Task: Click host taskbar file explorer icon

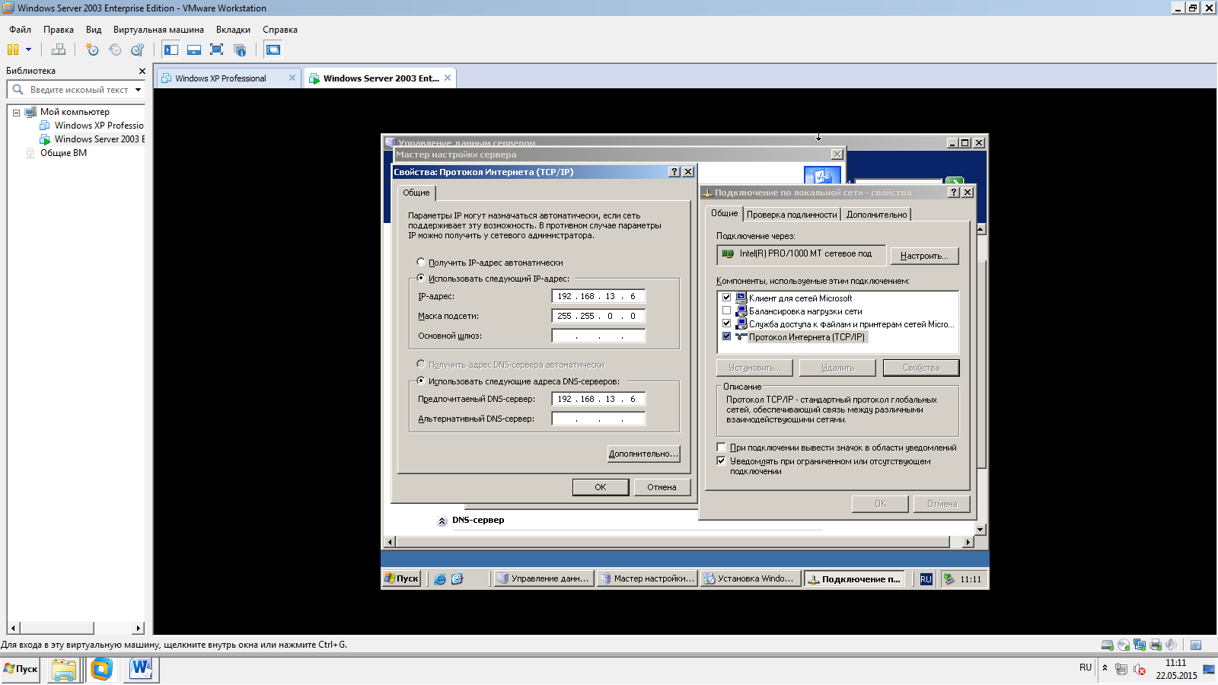Action: tap(64, 670)
